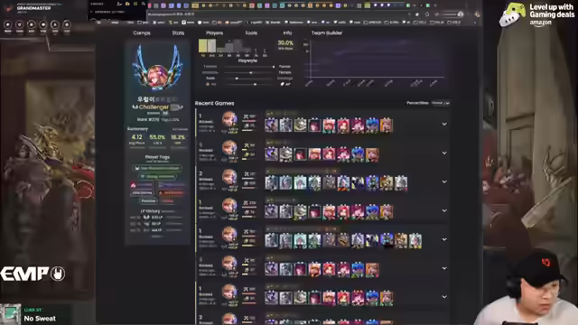Click first champion icon in third recent game

[x=271, y=182]
